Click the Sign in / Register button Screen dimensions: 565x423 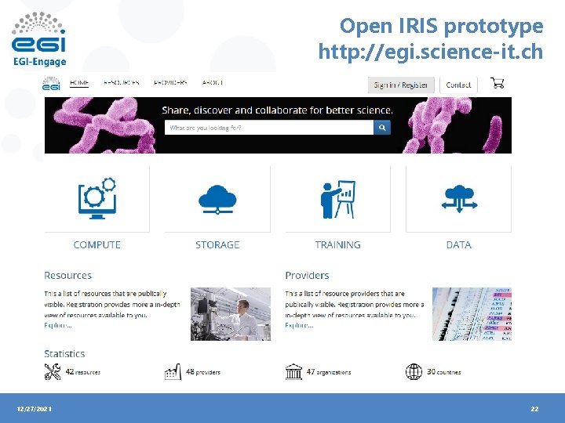(x=401, y=85)
